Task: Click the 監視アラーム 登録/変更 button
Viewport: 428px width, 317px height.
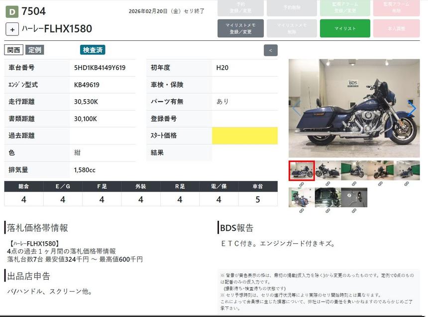Action: pos(345,7)
